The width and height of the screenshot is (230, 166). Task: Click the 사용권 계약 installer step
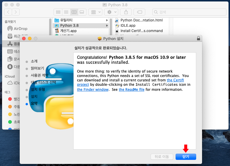pyautogui.click(x=39, y=75)
